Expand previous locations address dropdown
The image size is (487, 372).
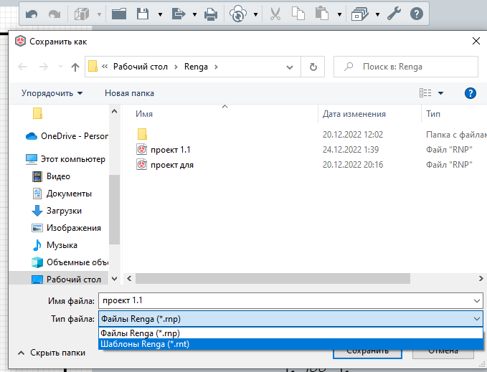pyautogui.click(x=290, y=67)
